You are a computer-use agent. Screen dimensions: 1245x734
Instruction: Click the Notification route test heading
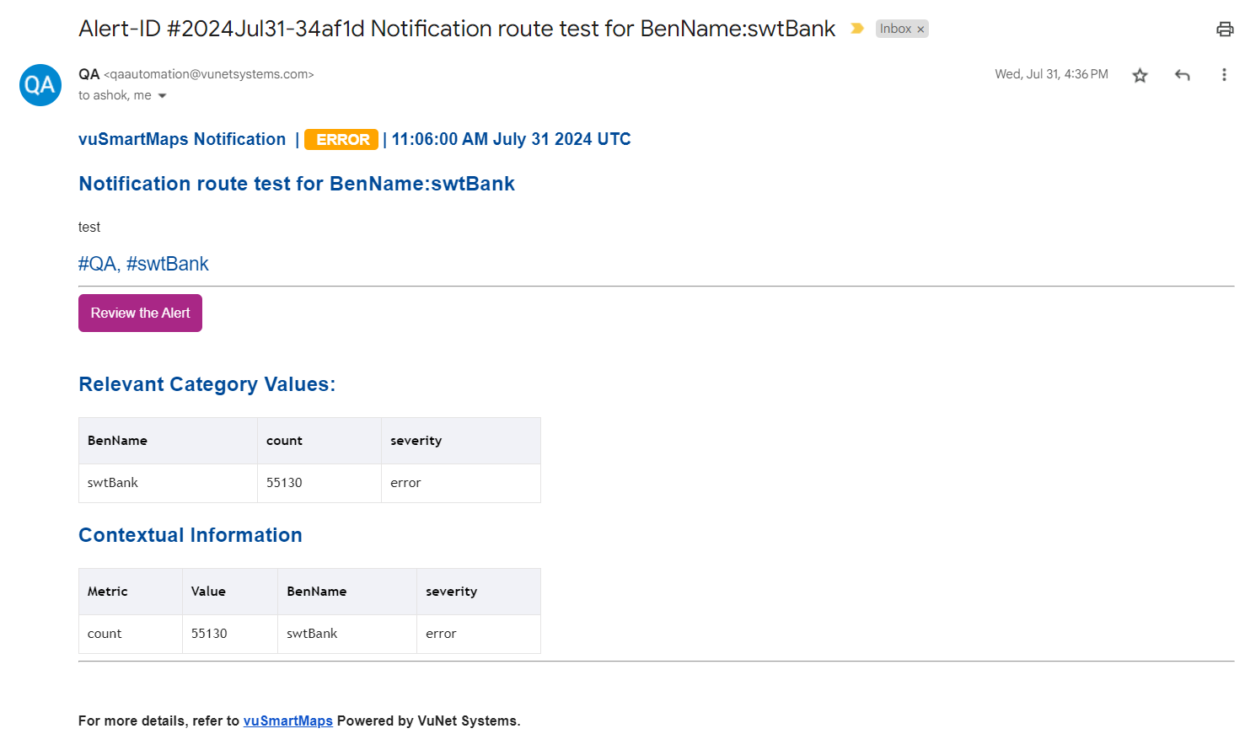pos(296,184)
